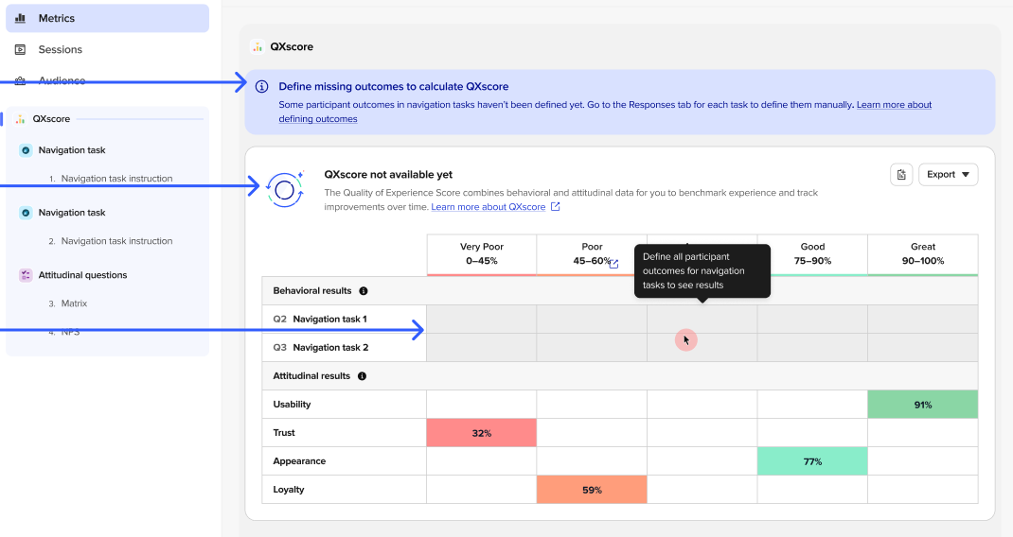Click the Appearance row label
Screen dimensions: 1013x537
[299, 461]
